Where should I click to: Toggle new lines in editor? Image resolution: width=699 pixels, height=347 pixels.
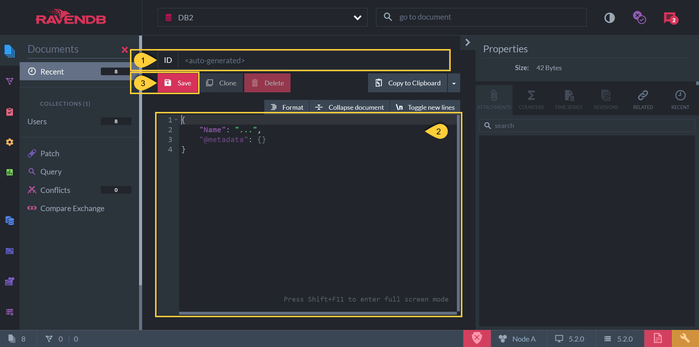[x=425, y=107]
